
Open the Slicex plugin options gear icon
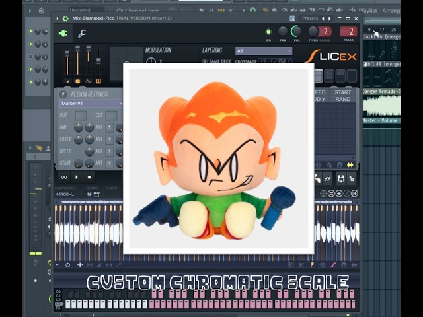65,18
